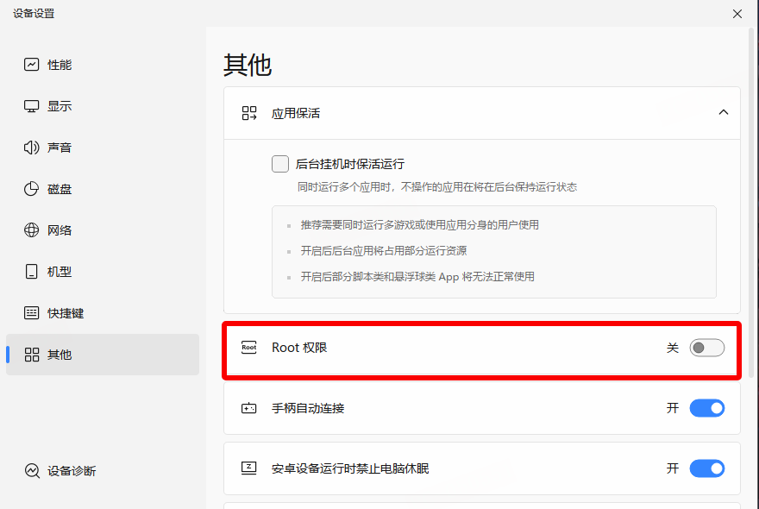Click the Sound (声音) speaker icon
This screenshot has width=759, height=509.
coord(32,148)
